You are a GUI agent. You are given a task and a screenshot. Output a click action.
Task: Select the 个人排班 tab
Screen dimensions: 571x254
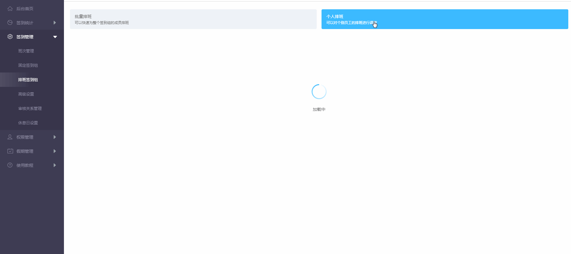click(x=445, y=19)
